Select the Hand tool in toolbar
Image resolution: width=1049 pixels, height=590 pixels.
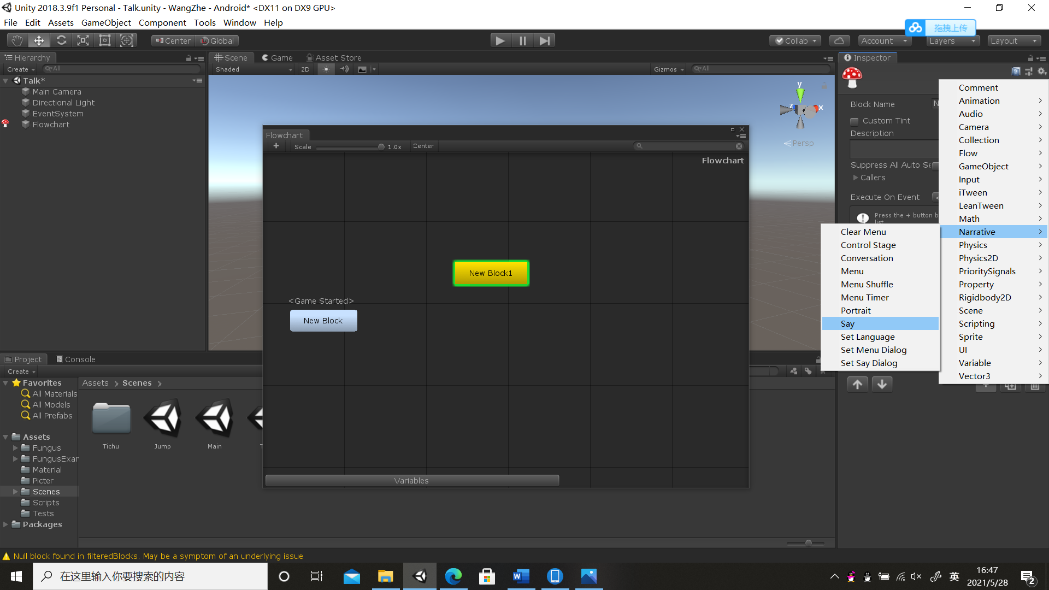[x=17, y=40]
